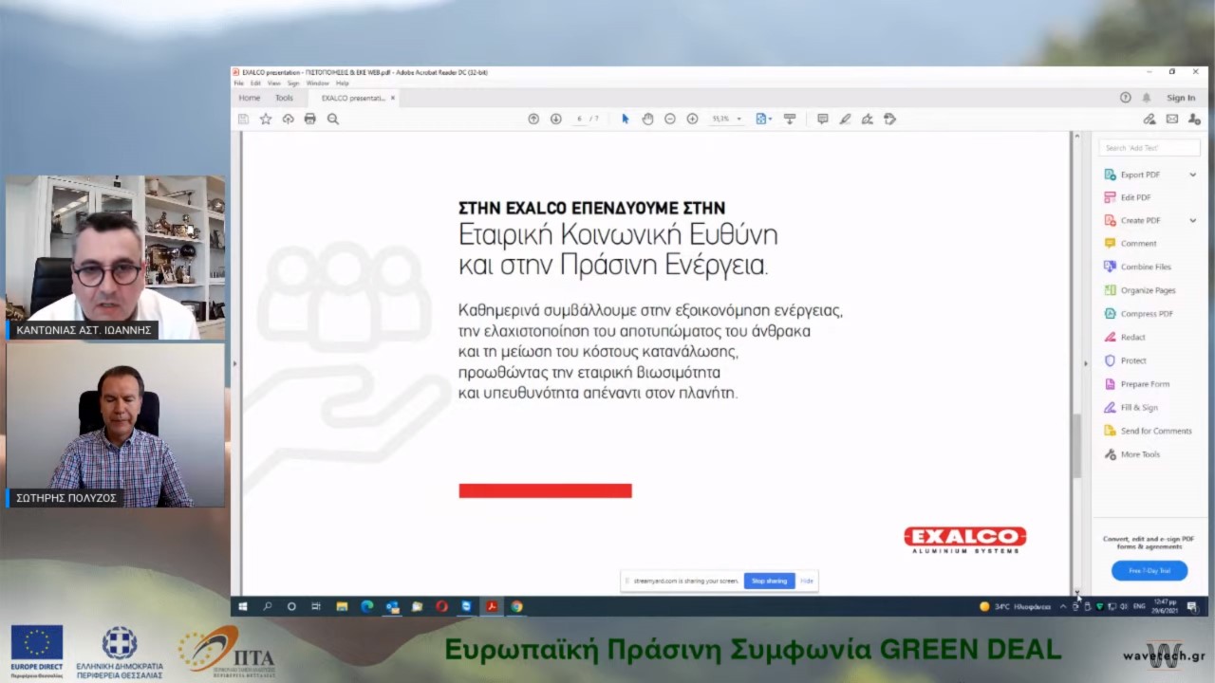Switch to the Tools tab
Viewport: 1215px width, 683px height.
coord(284,98)
